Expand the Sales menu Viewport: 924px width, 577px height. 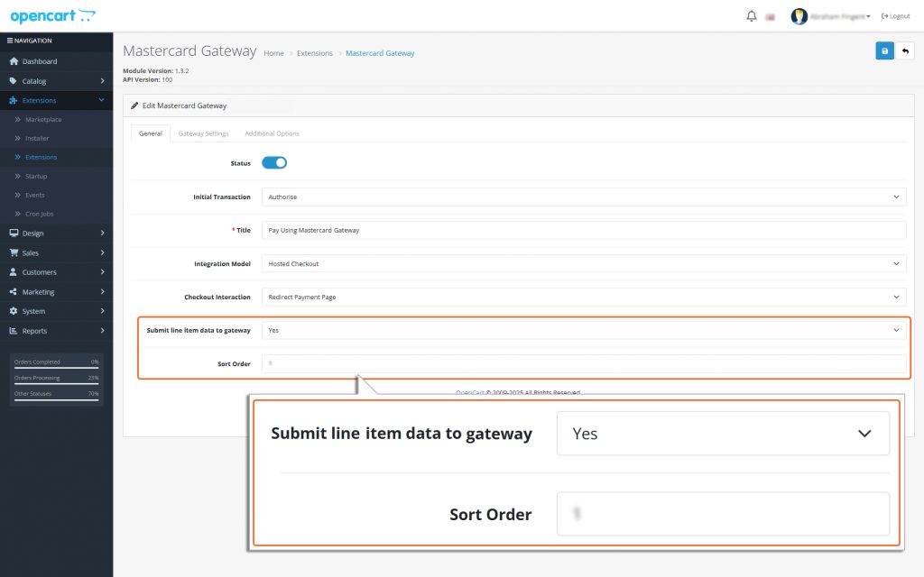(56, 252)
